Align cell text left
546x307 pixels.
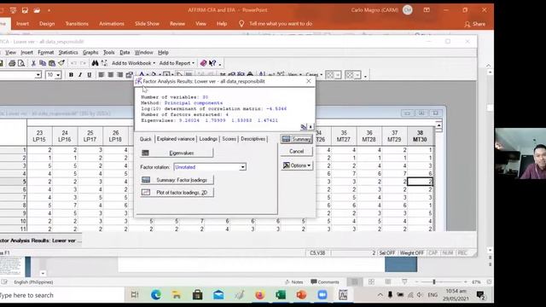(102, 75)
